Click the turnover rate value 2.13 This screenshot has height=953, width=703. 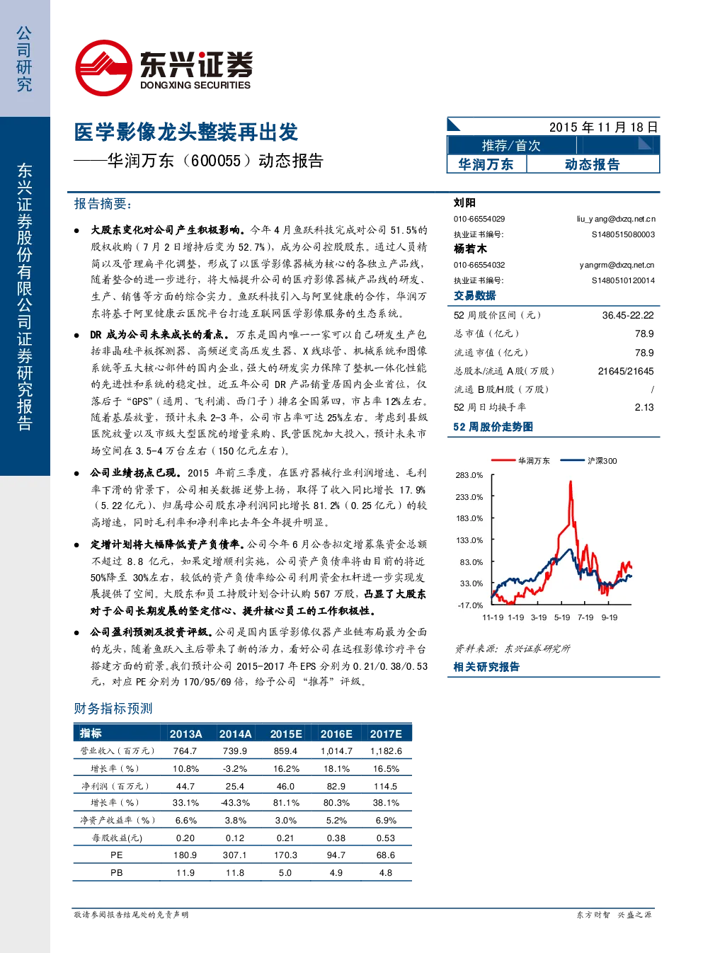pos(644,407)
